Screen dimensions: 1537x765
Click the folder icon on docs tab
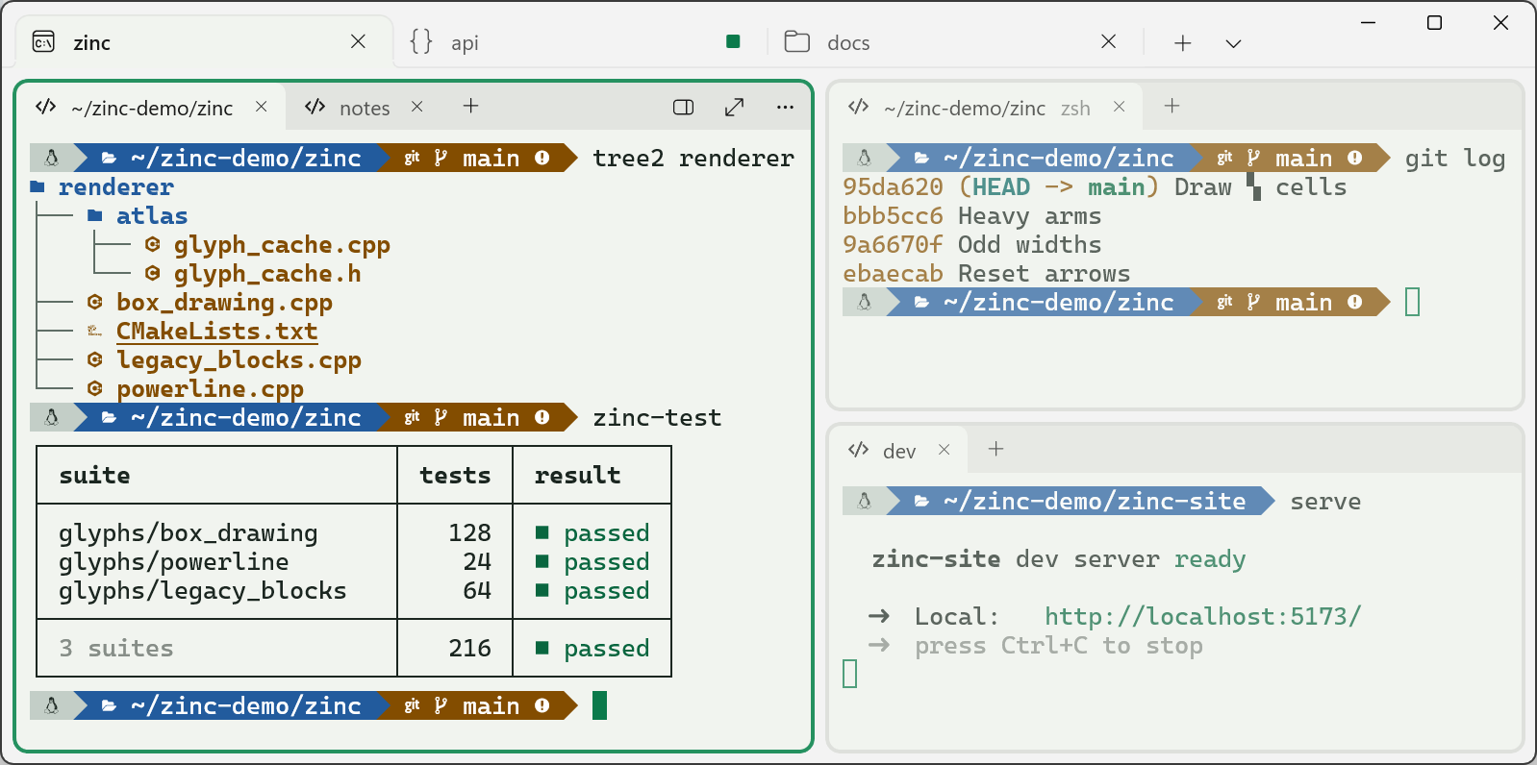pyautogui.click(x=797, y=41)
